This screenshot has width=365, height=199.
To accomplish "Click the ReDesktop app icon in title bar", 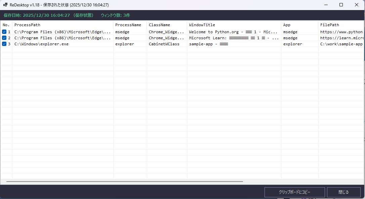I will click(5, 5).
